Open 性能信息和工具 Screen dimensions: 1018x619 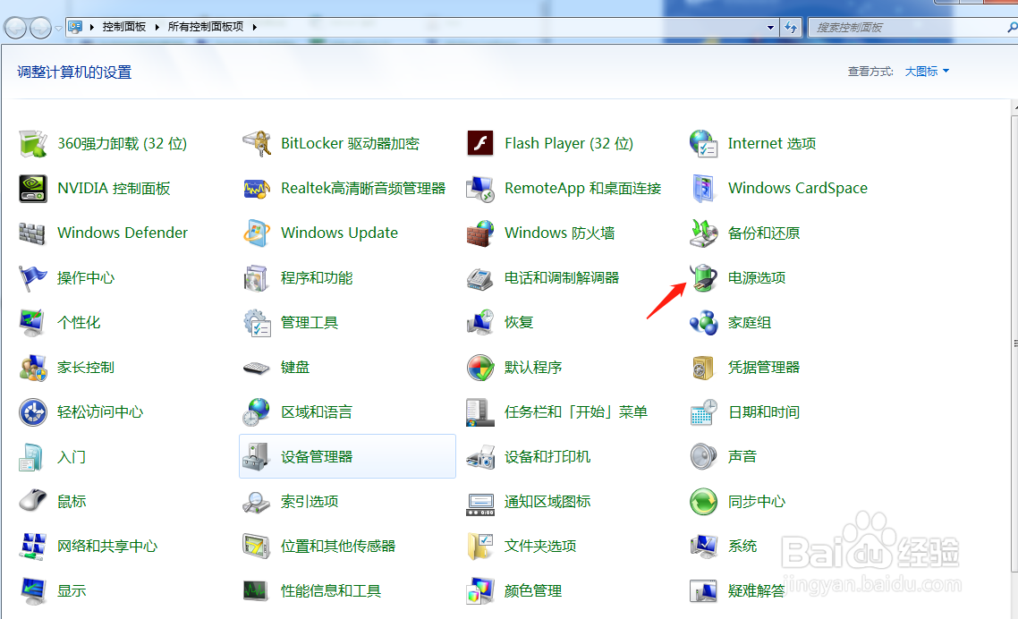(330, 591)
